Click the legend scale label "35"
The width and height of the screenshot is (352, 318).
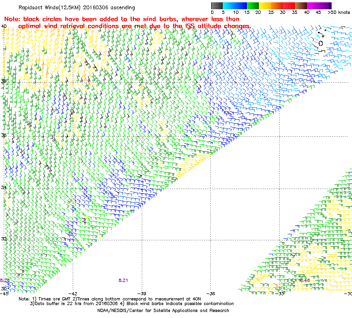[x=295, y=12]
